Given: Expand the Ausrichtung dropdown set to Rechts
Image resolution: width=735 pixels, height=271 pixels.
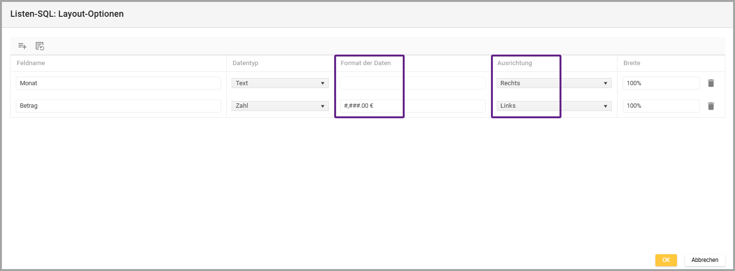Looking at the screenshot, I should (554, 83).
